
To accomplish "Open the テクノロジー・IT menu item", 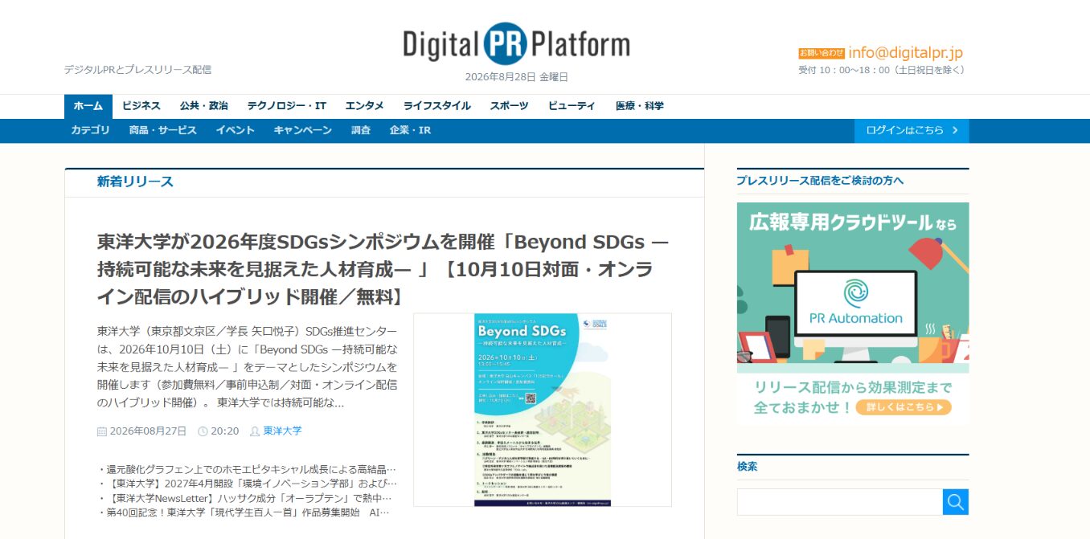I will coord(287,106).
